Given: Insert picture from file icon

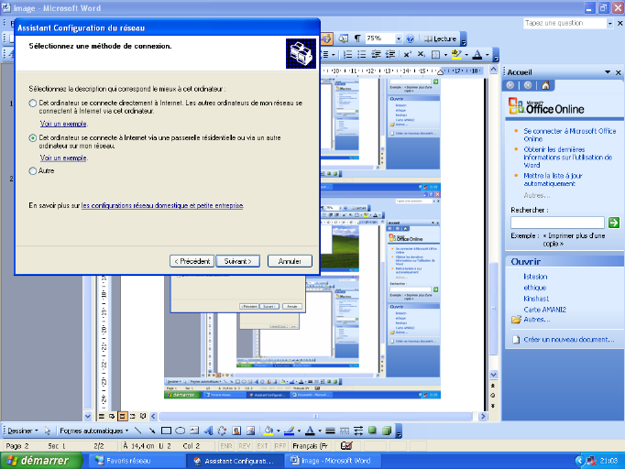Looking at the screenshot, I should (x=250, y=431).
